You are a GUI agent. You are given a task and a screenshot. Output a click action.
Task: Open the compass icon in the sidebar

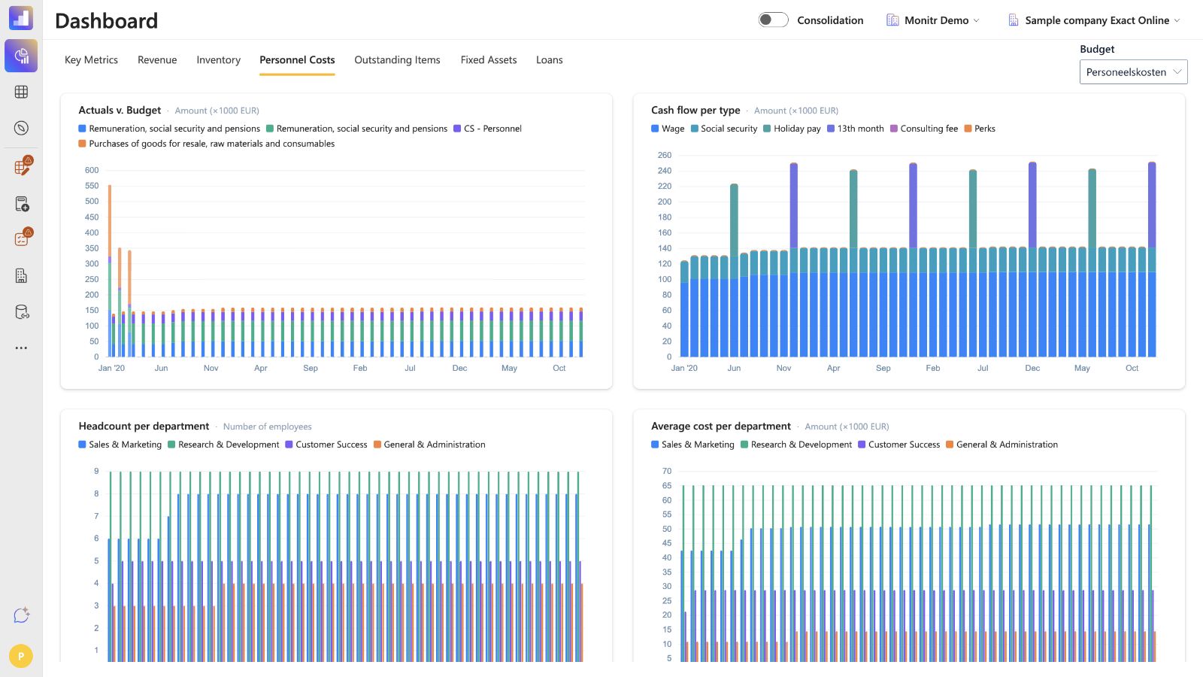pyautogui.click(x=21, y=128)
